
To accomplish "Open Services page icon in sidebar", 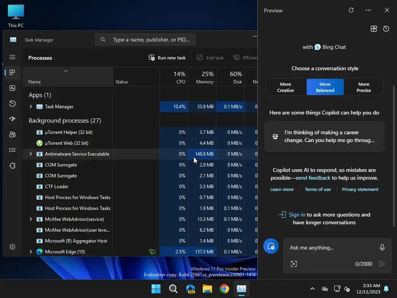I will (12, 166).
